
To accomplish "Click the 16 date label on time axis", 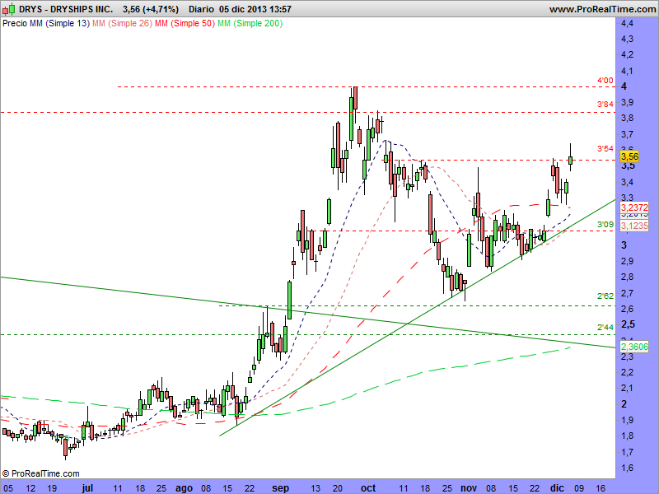I will click(601, 488).
